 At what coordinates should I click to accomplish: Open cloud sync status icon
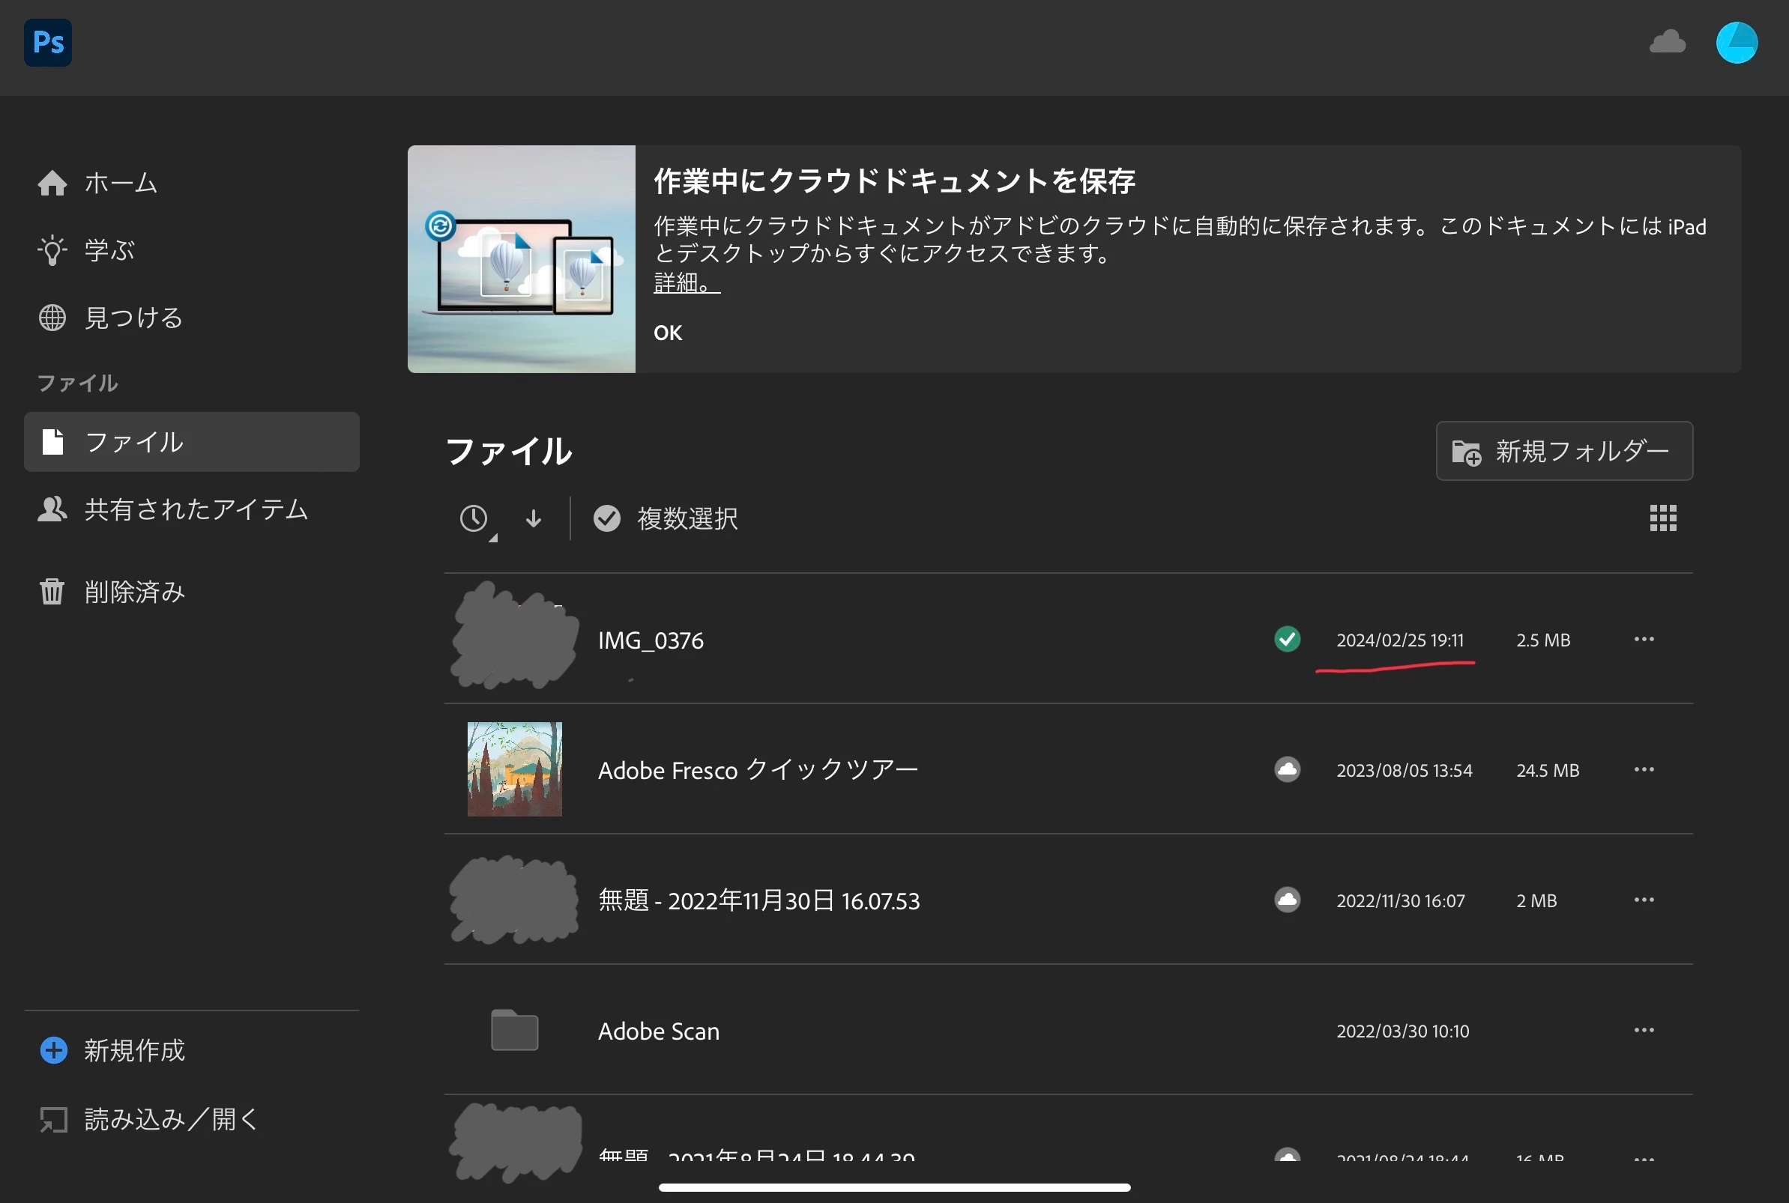[1667, 42]
